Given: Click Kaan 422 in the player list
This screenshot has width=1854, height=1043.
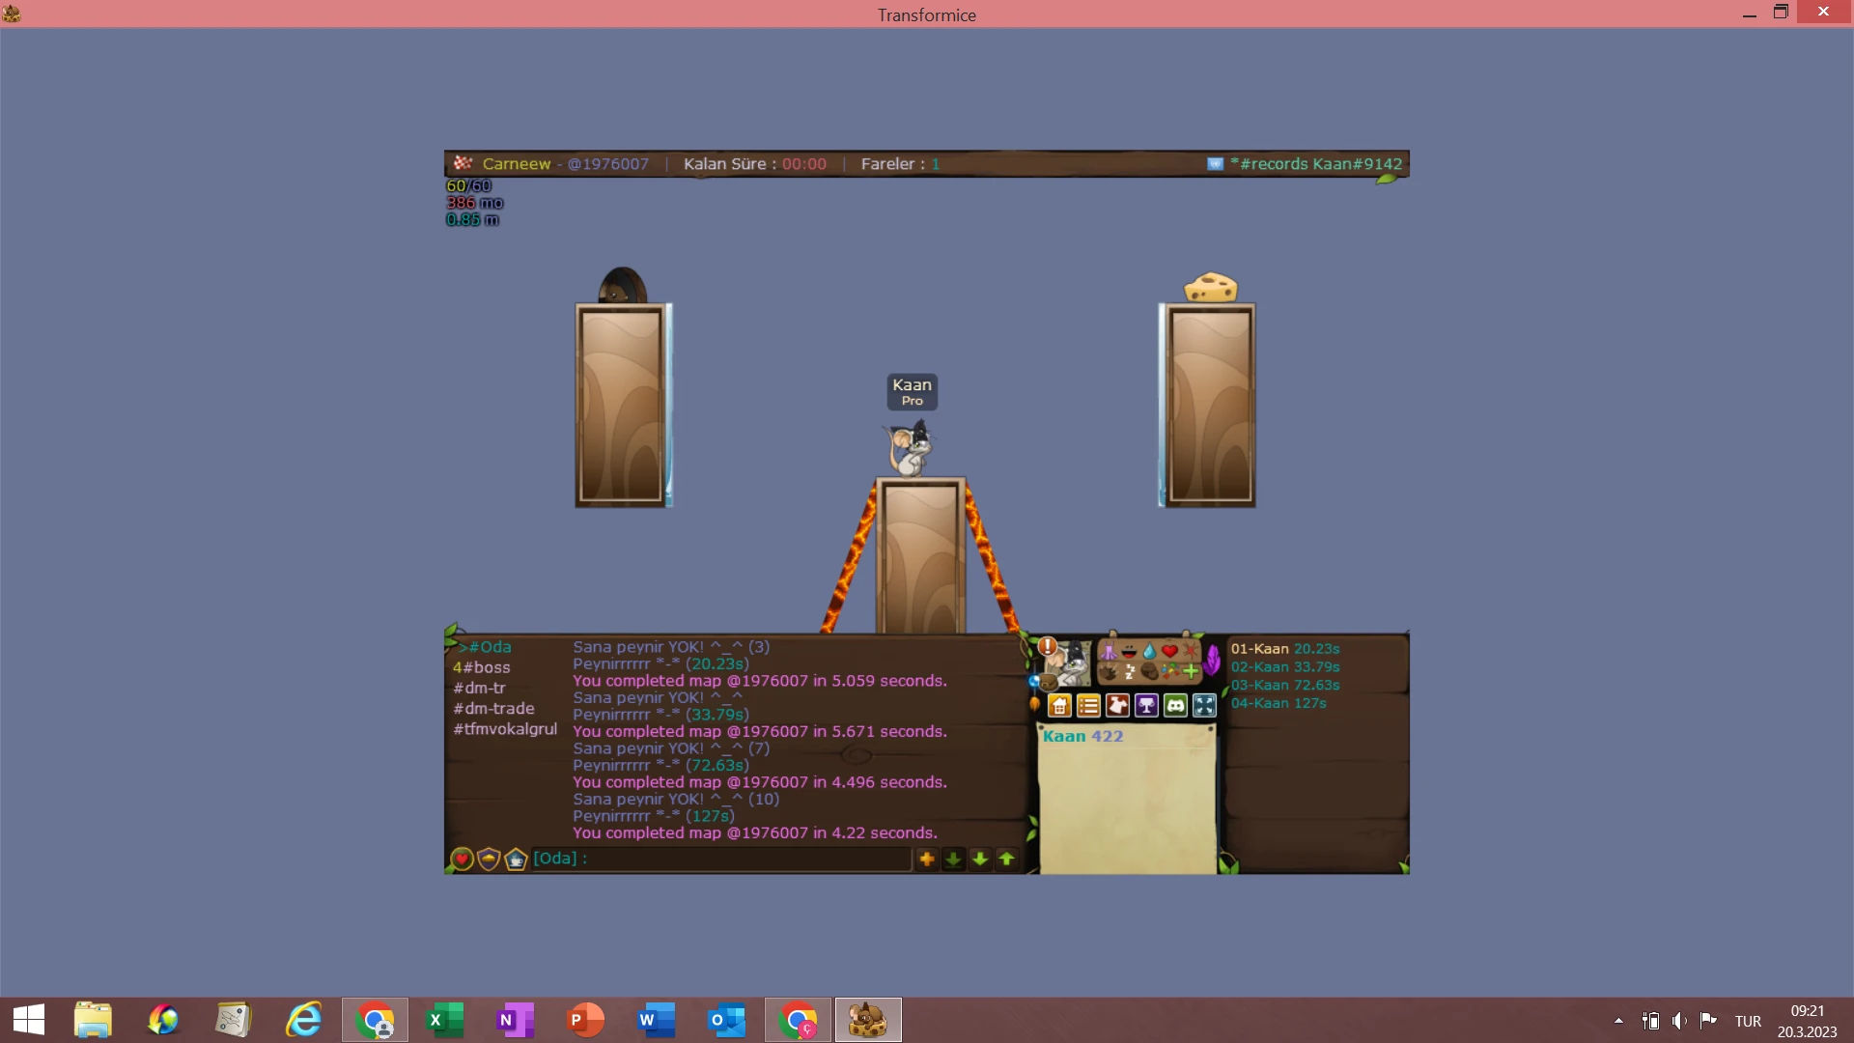Looking at the screenshot, I should point(1082,736).
